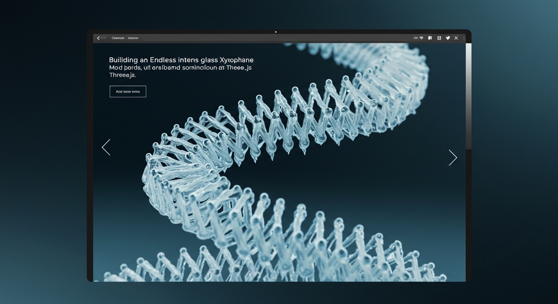Go back using the top-left arrow

98,38
